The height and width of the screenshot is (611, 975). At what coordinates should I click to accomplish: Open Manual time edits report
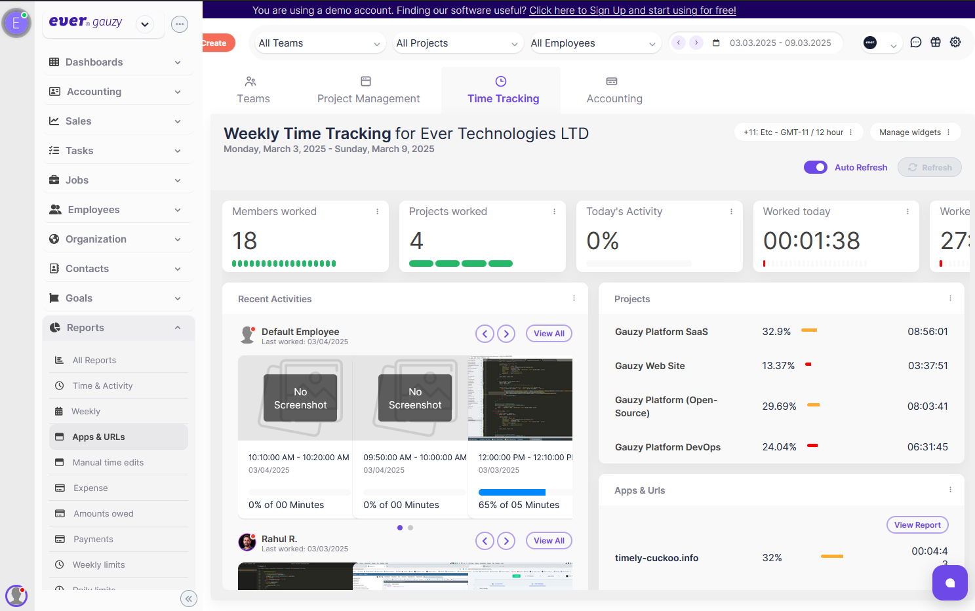point(119,463)
